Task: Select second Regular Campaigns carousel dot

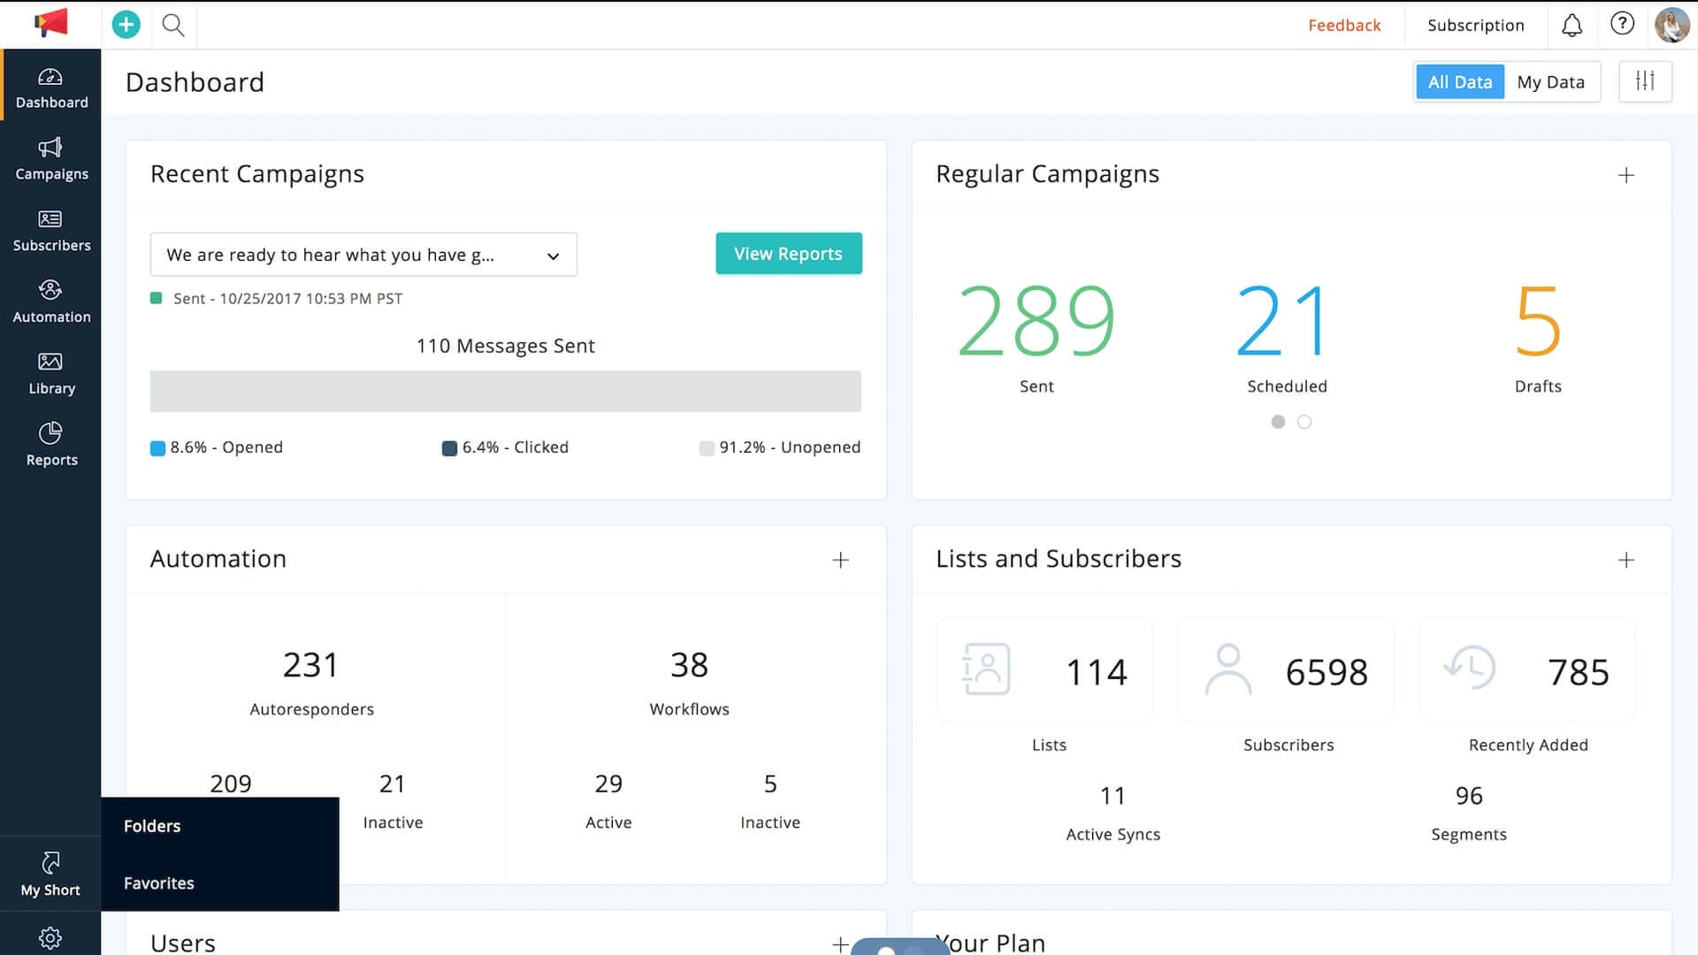Action: pos(1304,422)
